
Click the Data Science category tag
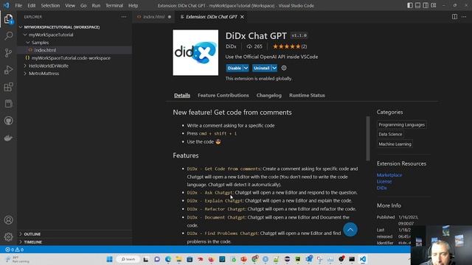pos(390,134)
